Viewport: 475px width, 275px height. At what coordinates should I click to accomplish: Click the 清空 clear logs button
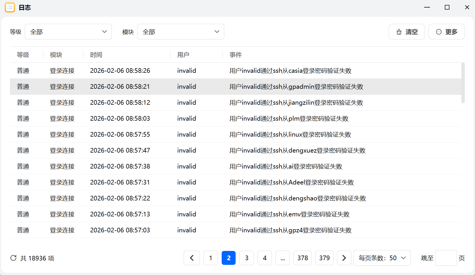pyautogui.click(x=407, y=32)
